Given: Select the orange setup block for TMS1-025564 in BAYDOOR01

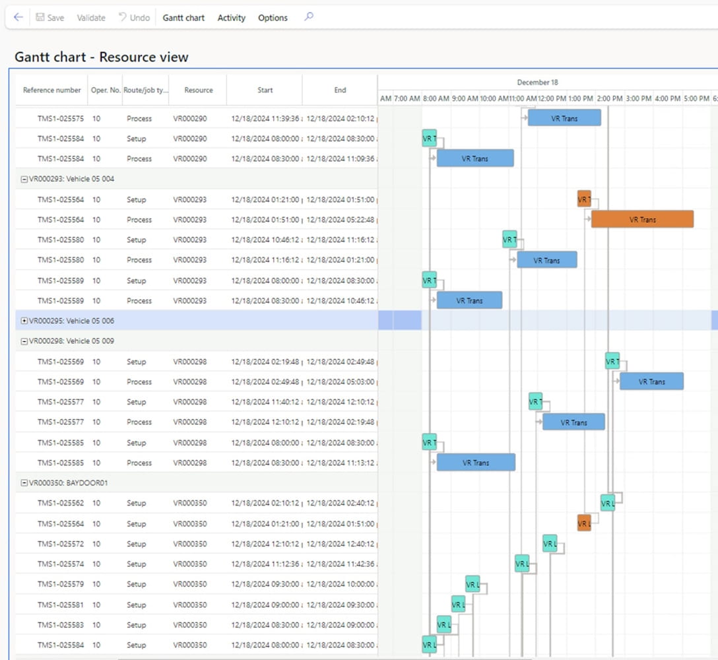Looking at the screenshot, I should point(583,523).
